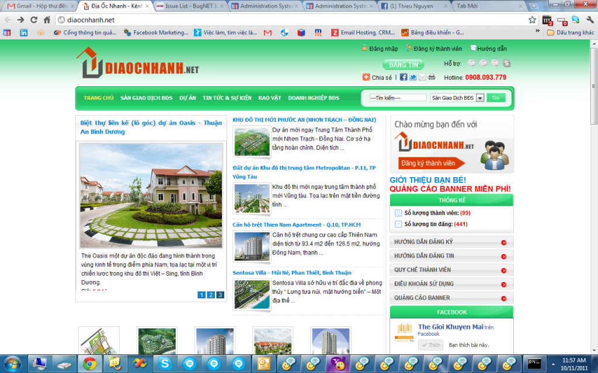The width and height of the screenshot is (598, 373).
Task: Open the 'Sàn Giao Dịch BĐS' search category dropdown
Action: 457,97
